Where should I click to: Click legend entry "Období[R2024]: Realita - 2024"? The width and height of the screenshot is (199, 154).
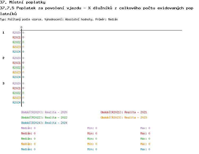tap(44, 123)
